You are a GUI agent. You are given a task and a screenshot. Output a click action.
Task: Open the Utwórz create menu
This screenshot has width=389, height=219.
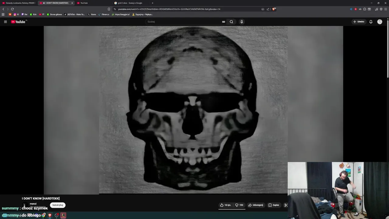tap(359, 22)
